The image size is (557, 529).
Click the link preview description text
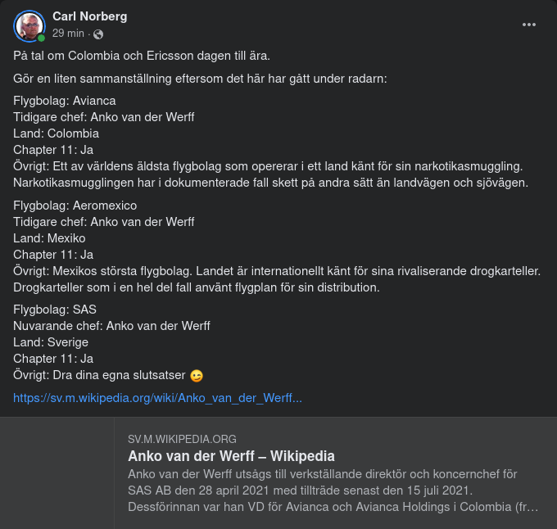tap(333, 491)
